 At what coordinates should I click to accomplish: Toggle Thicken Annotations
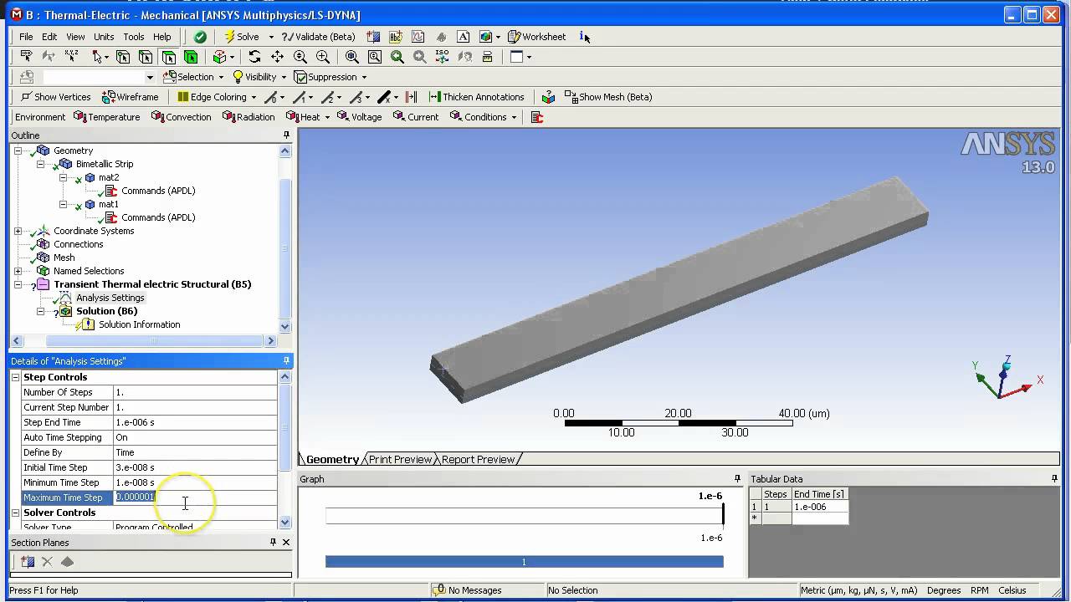(x=476, y=97)
